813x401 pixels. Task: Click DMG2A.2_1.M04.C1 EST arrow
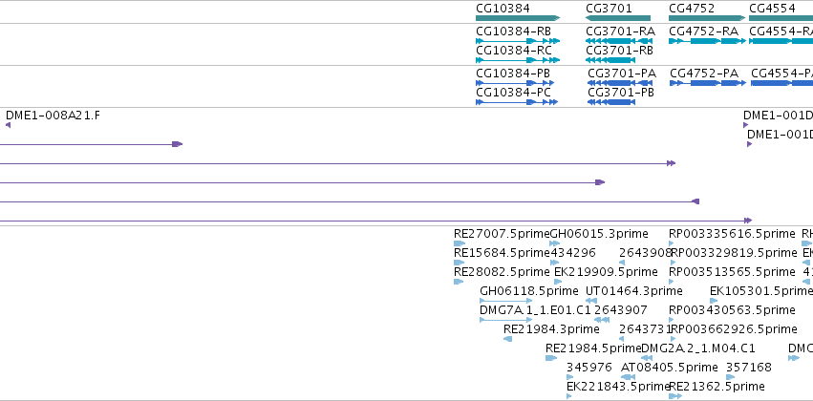click(x=647, y=358)
